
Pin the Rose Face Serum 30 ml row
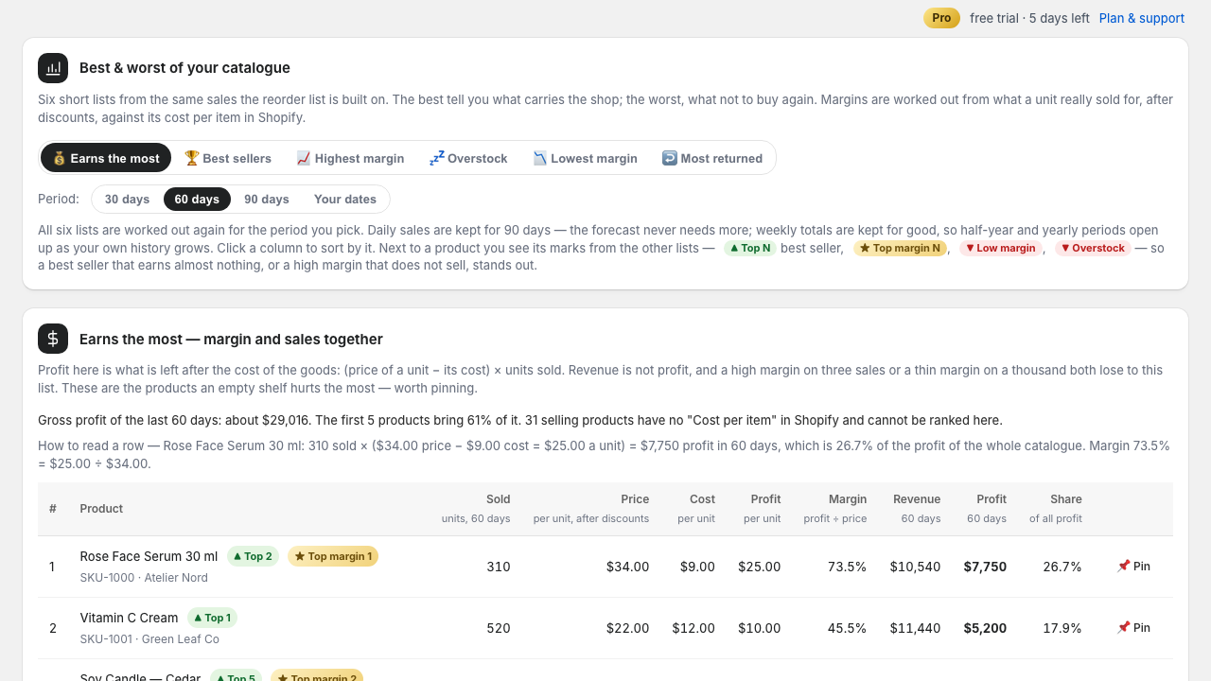[x=1133, y=567]
